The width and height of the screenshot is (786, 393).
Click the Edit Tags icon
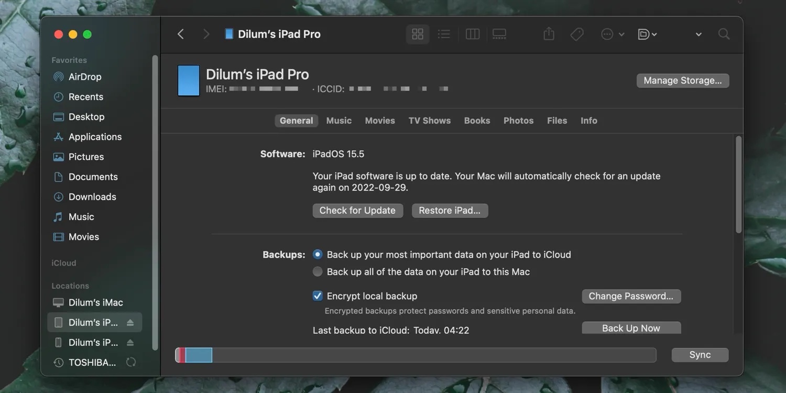pos(577,35)
